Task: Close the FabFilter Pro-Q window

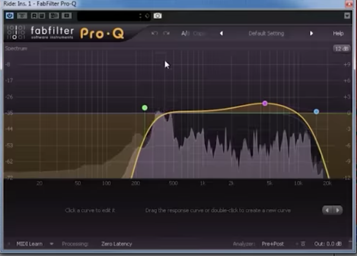Action: (x=349, y=4)
